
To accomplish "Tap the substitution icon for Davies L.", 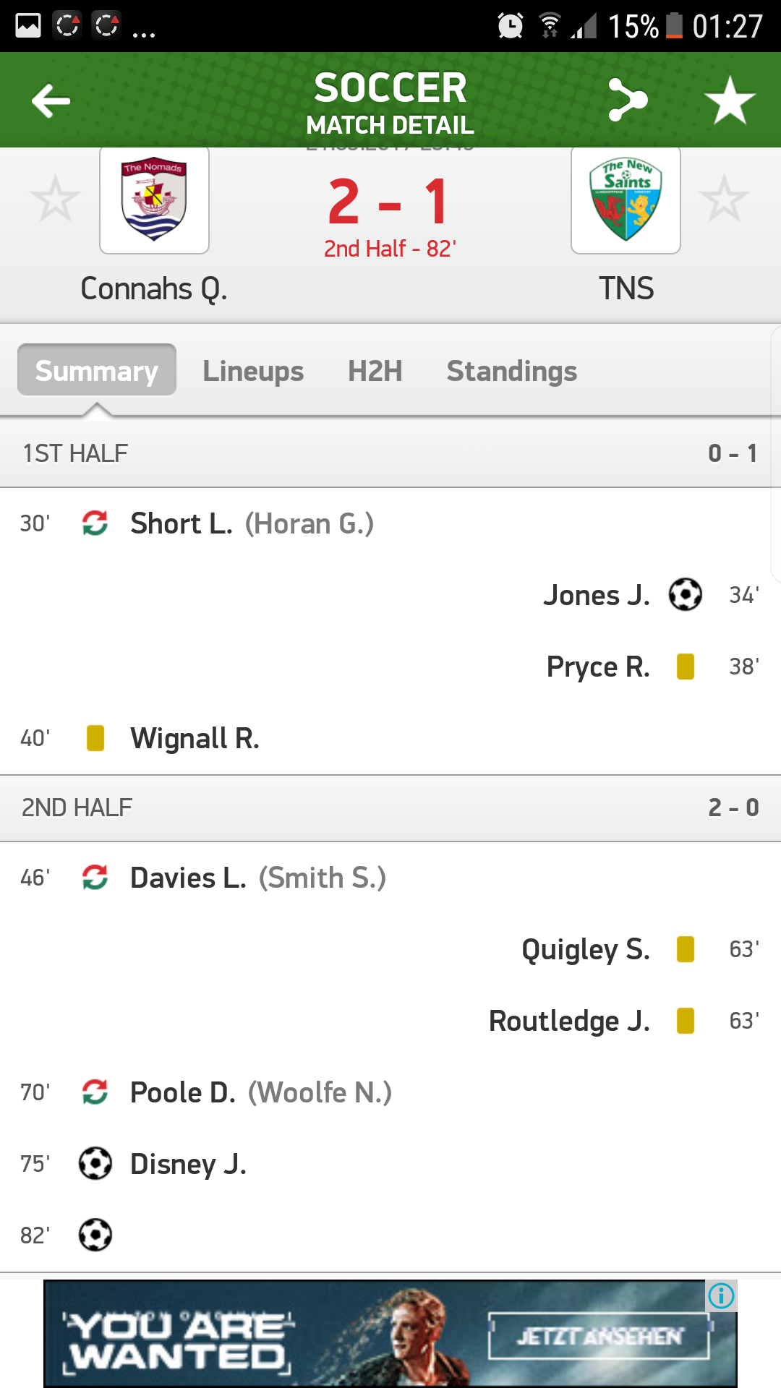I will point(95,878).
